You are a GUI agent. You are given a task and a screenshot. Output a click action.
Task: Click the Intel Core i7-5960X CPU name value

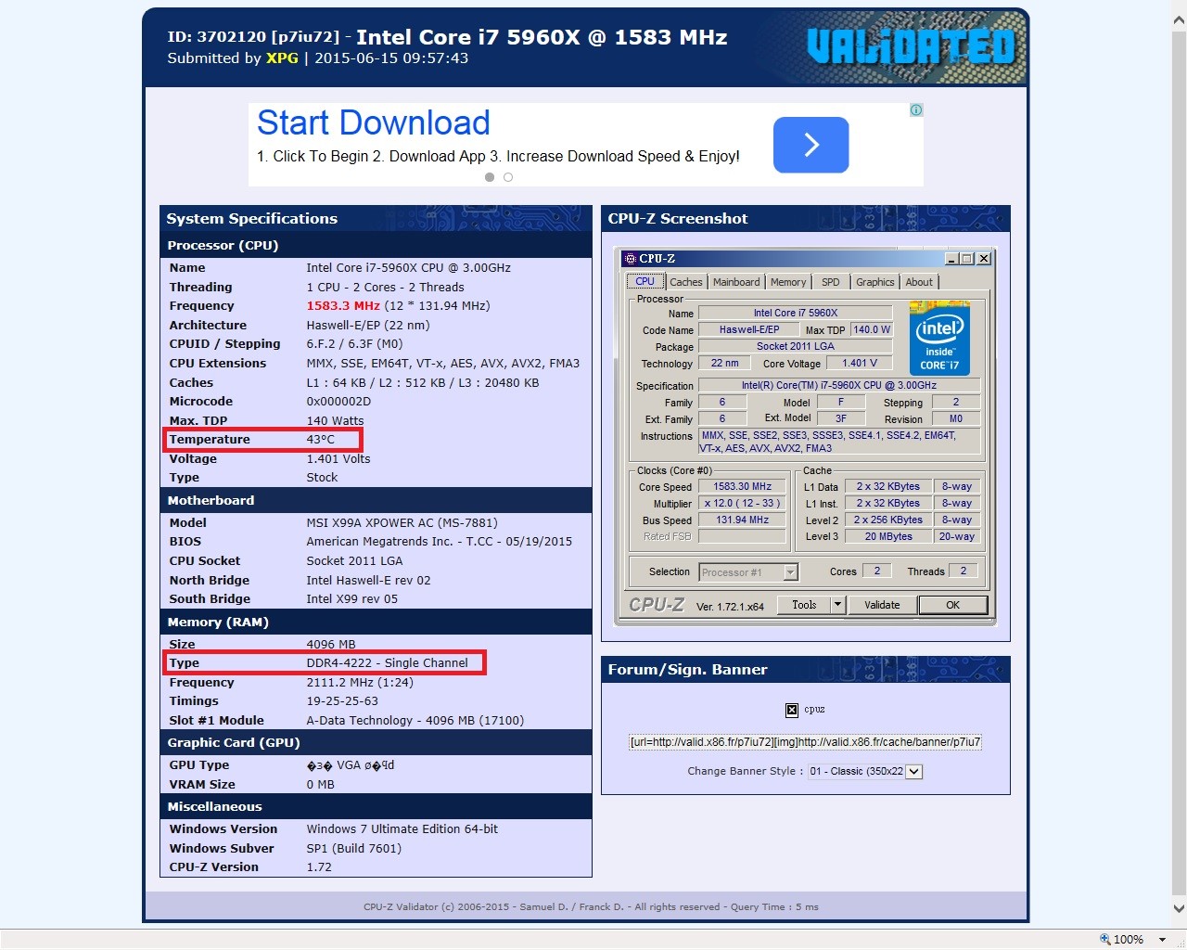pos(408,267)
